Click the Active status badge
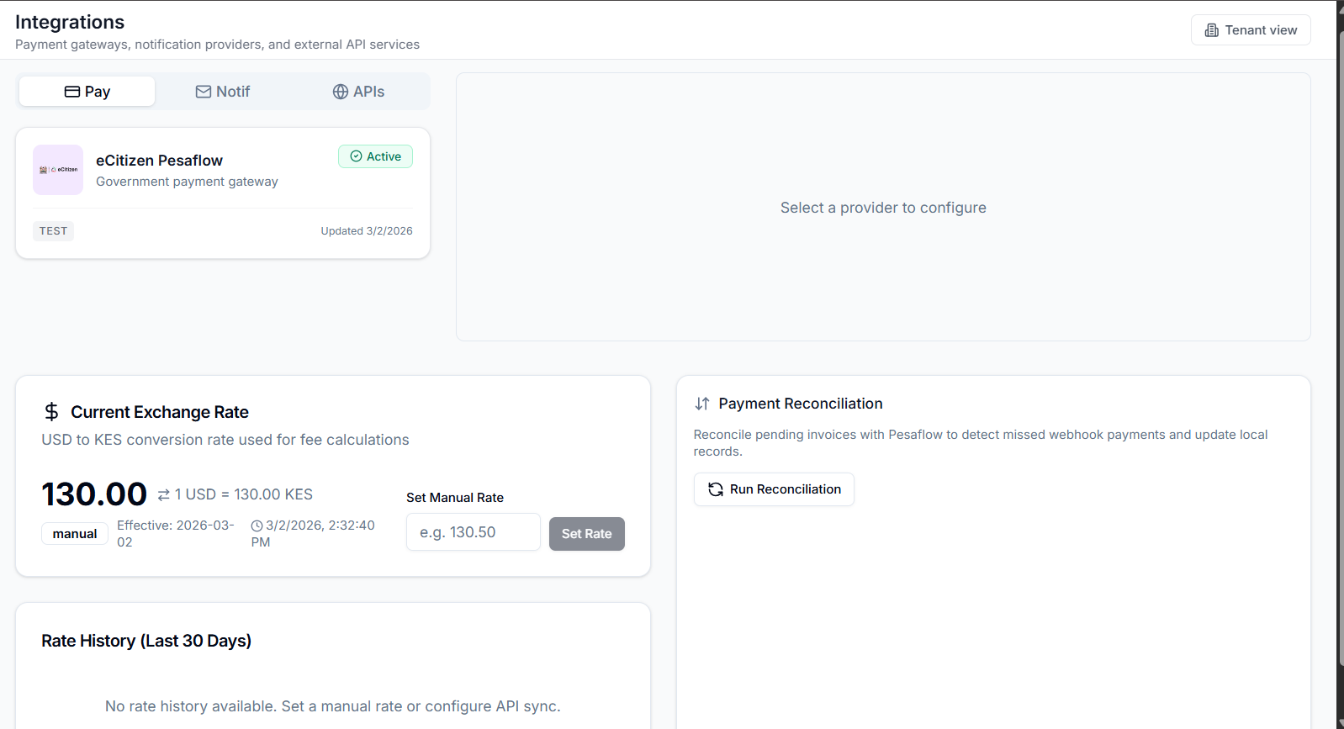The height and width of the screenshot is (729, 1344). coord(375,156)
